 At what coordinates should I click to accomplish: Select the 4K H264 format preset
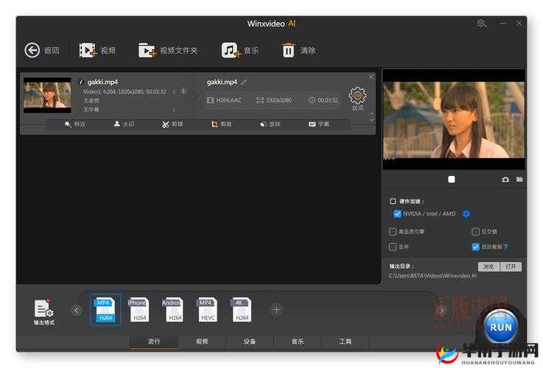242,310
